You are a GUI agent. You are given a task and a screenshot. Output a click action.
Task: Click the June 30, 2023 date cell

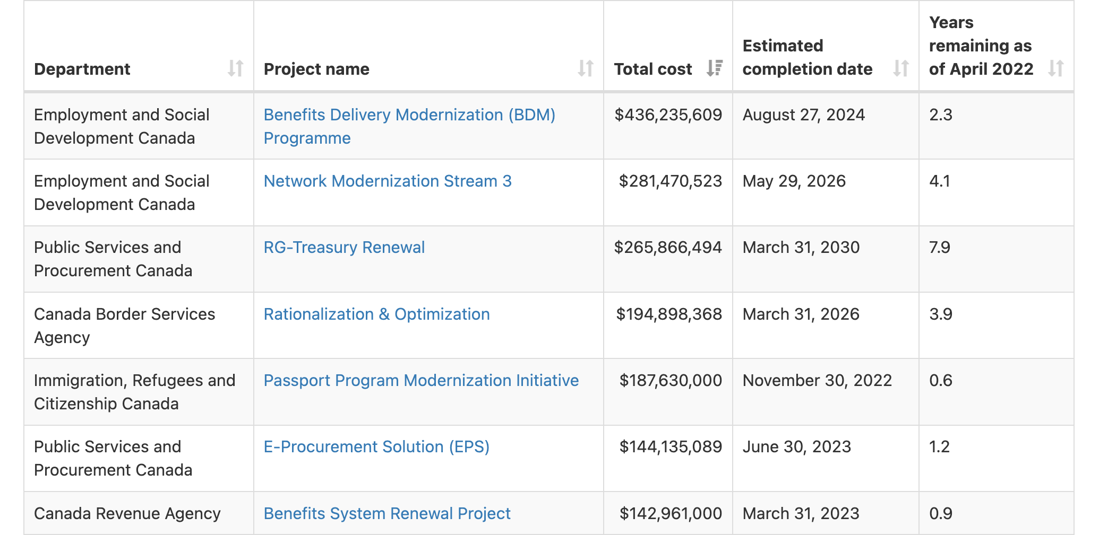826,459
